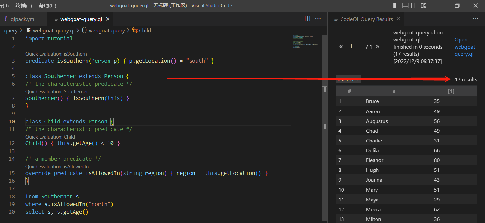Select the Bruce result cell
Screen dimensions: 485x223
pos(373,101)
